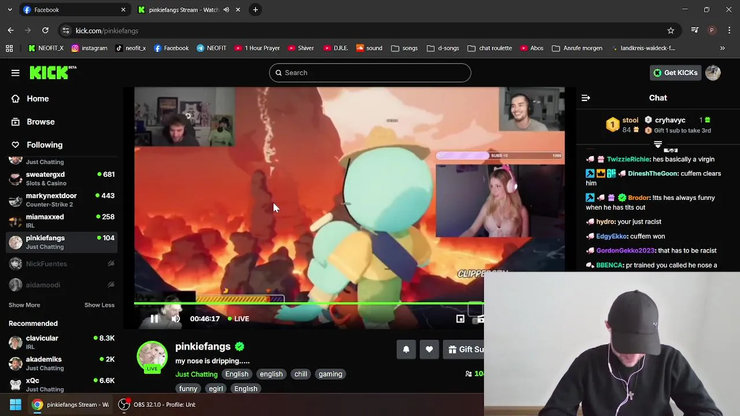Select pinkiefangs channel in sidebar
The height and width of the screenshot is (416, 740).
(62, 243)
